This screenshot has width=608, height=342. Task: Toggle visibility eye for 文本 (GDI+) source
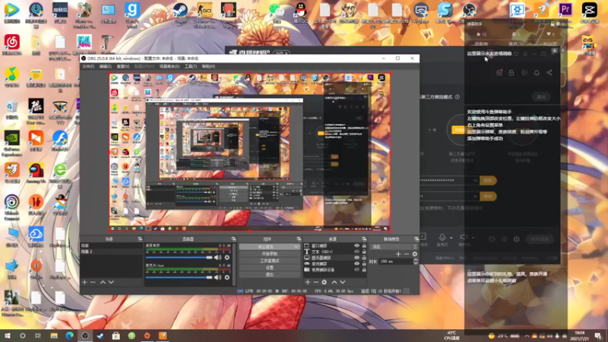356,252
